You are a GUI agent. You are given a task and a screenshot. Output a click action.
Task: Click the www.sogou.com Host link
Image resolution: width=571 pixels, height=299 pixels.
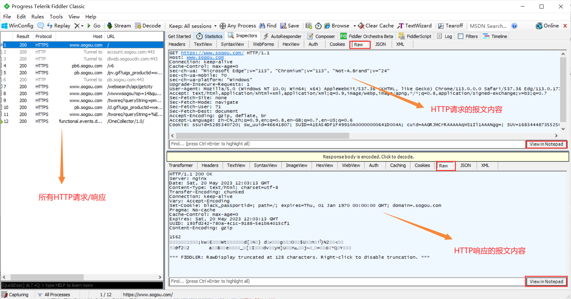pos(205,57)
